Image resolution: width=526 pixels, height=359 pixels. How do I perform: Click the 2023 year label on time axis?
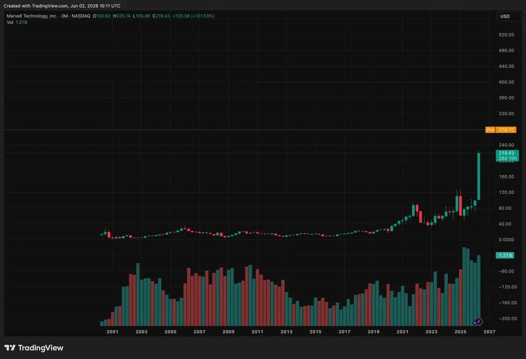pos(431,332)
